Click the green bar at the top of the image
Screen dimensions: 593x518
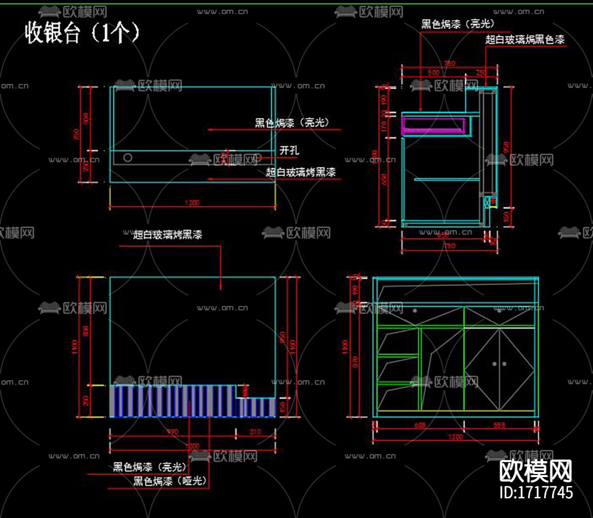coord(295,2)
